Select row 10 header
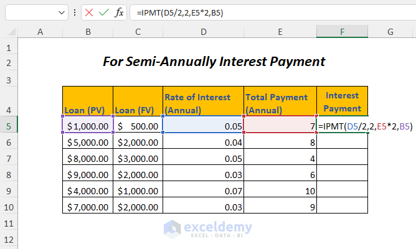This screenshot has width=416, height=249. tap(9, 206)
